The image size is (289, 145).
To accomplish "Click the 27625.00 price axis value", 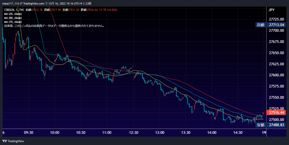I will pyautogui.click(x=277, y=64).
